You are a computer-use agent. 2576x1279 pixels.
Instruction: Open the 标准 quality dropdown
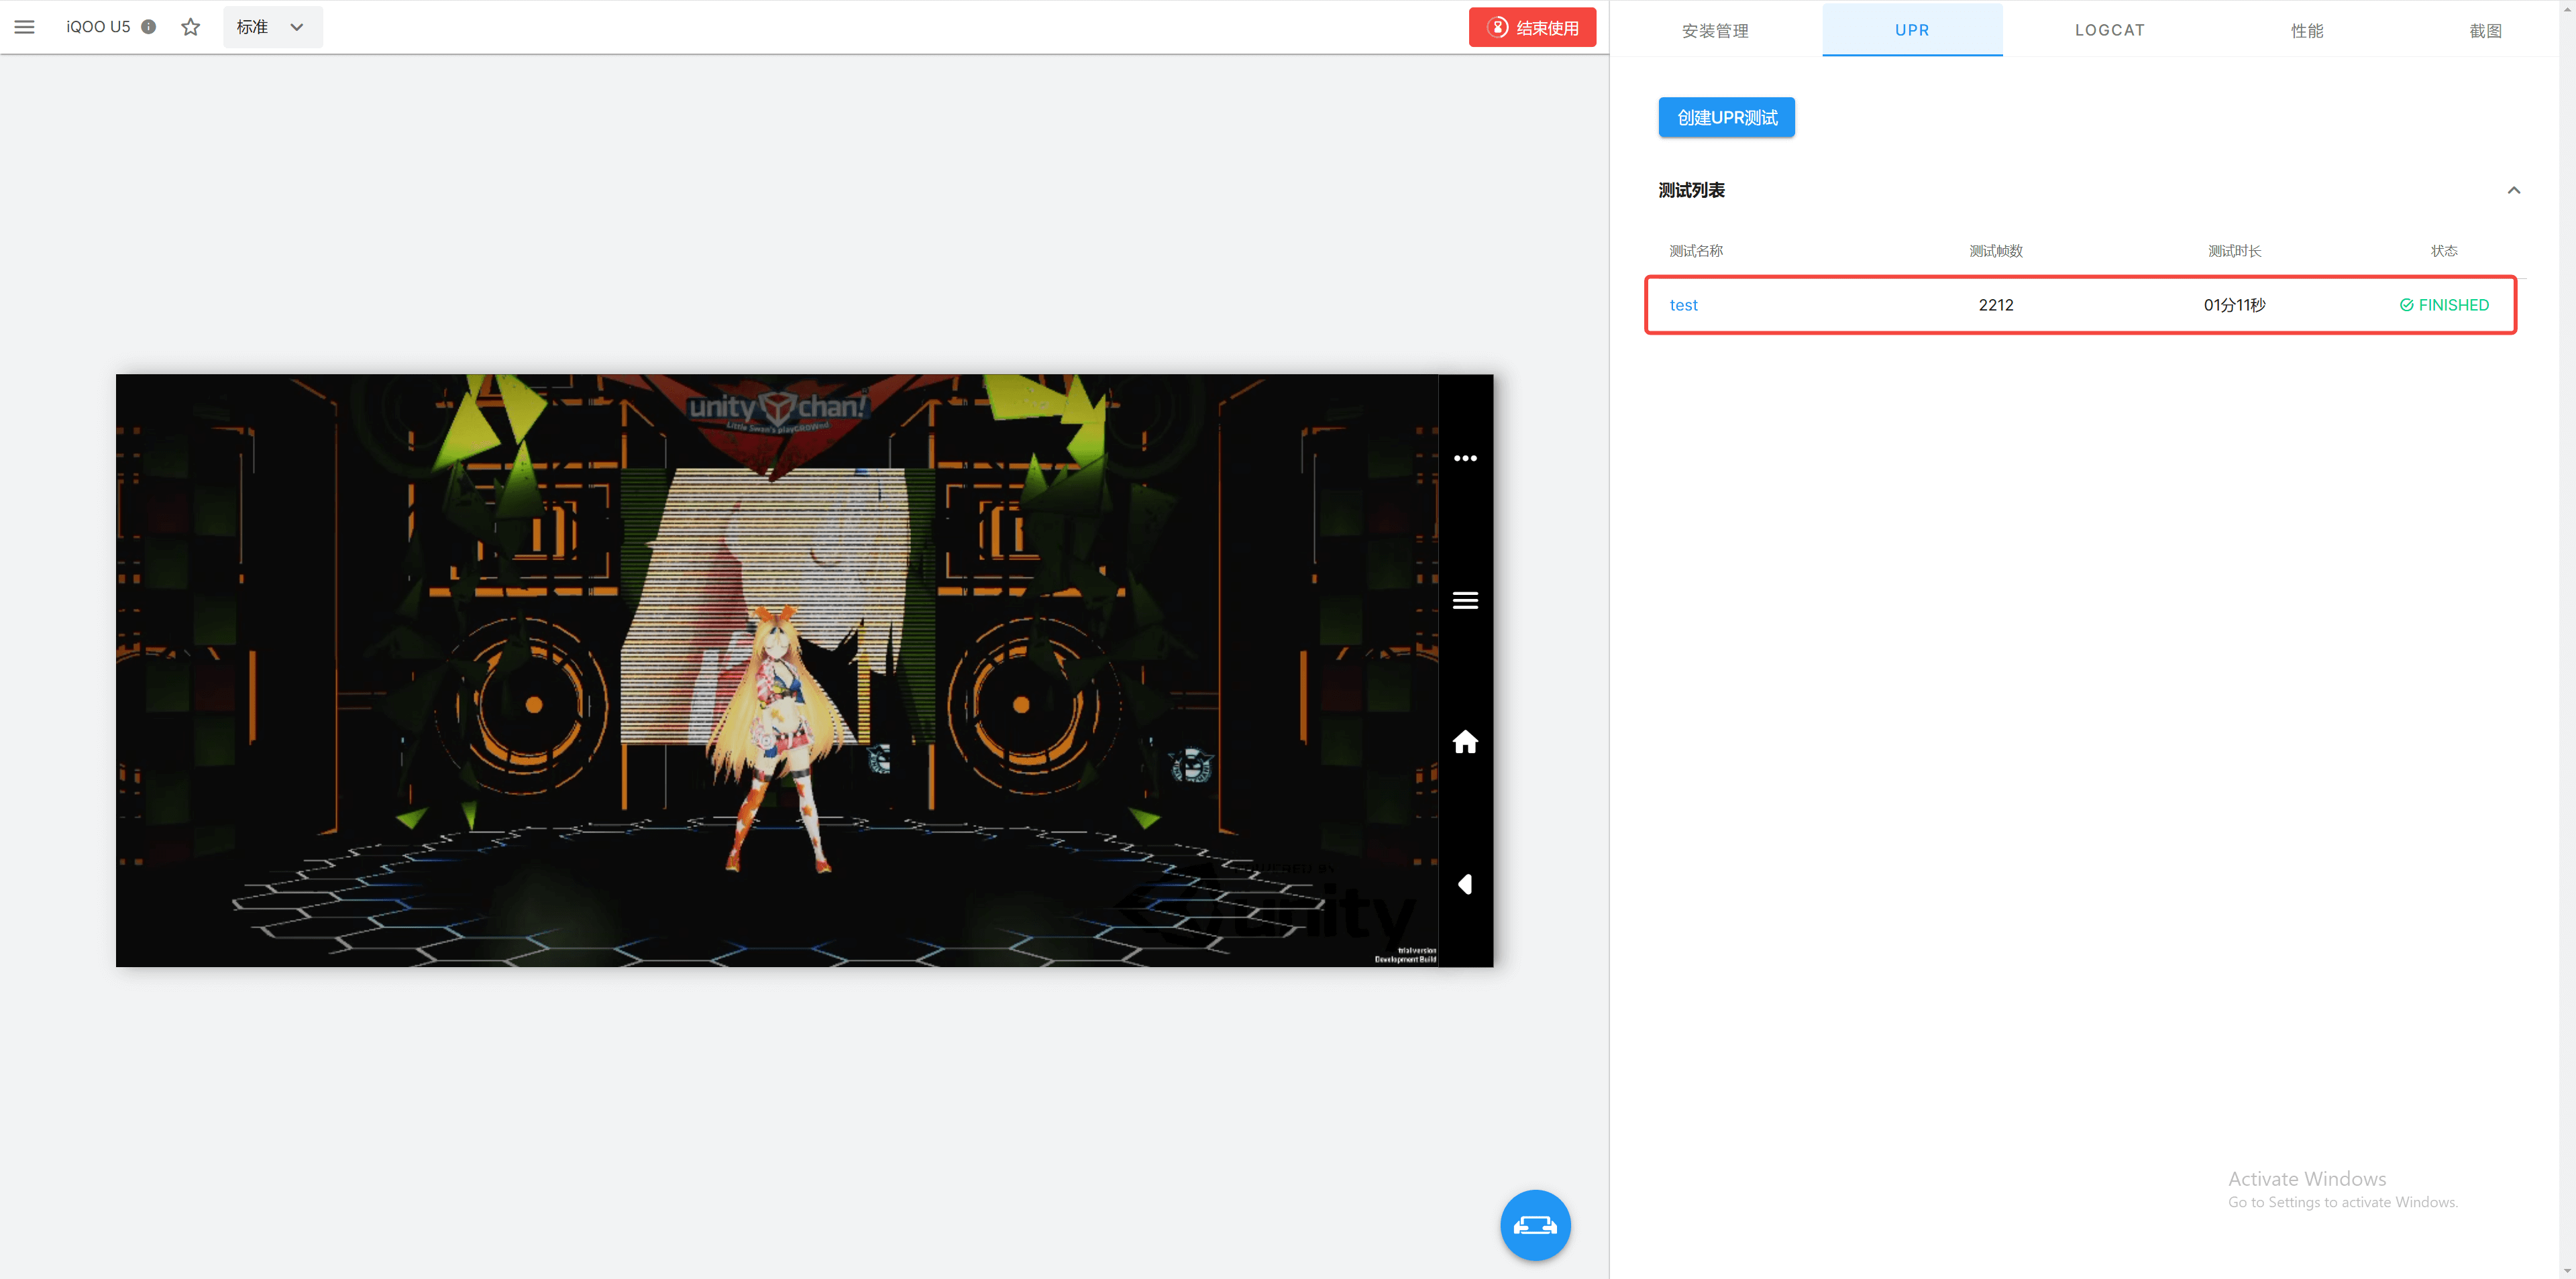271,27
